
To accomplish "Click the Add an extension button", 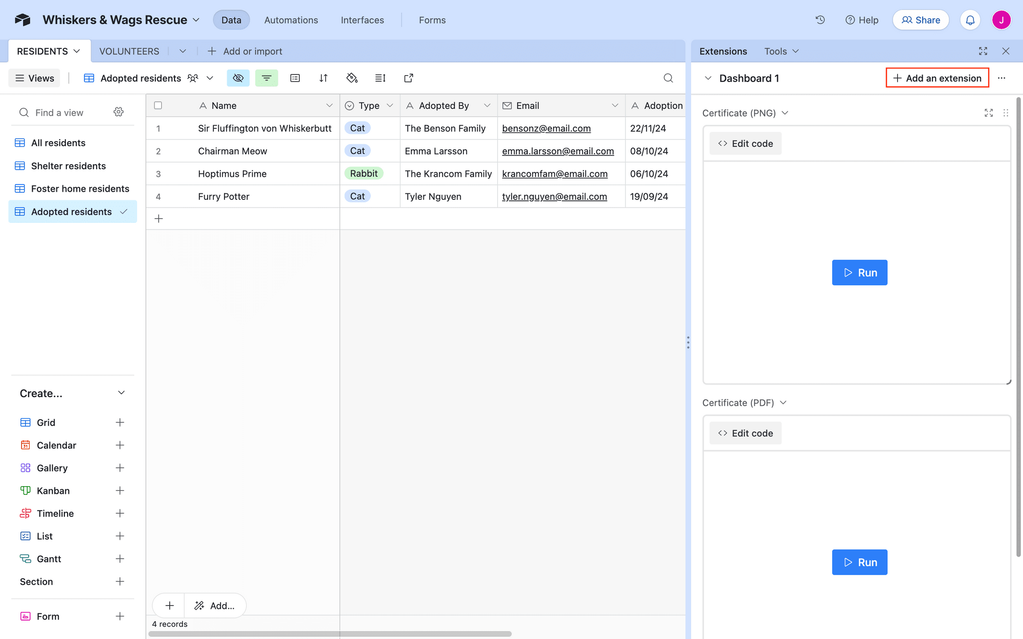I will (937, 78).
